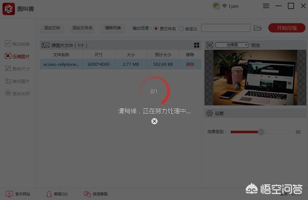
Task: Select the 原文件夹 output radio button
Action: (x=156, y=28)
